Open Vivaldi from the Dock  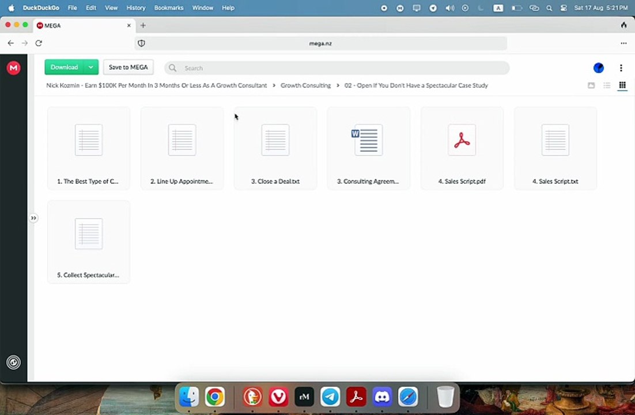click(279, 397)
